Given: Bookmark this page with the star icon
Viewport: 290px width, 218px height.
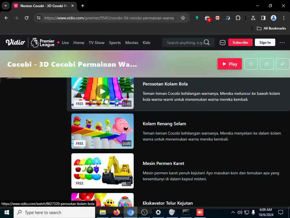Looking at the screenshot, I should [183, 18].
